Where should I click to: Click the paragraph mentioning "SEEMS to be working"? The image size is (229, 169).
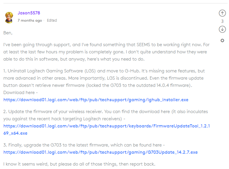(106, 52)
